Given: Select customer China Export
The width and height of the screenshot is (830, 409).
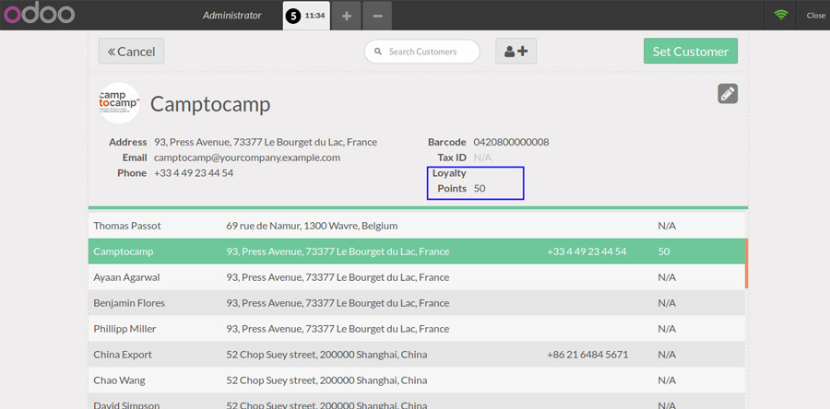Looking at the screenshot, I should point(417,355).
